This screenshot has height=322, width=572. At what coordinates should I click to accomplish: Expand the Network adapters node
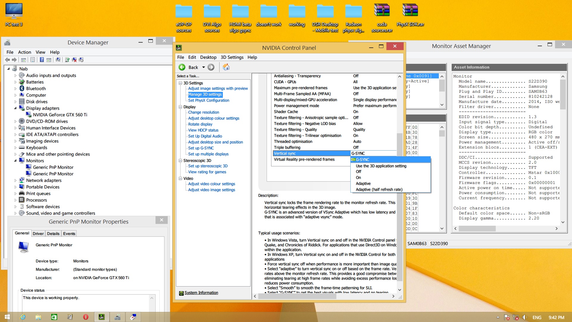[15, 180]
